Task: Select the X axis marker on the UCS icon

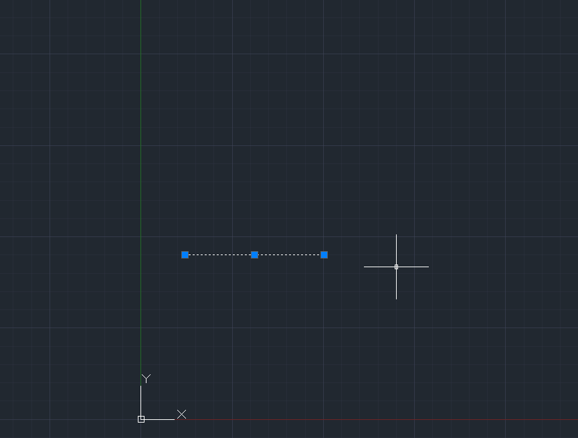Action: click(181, 415)
